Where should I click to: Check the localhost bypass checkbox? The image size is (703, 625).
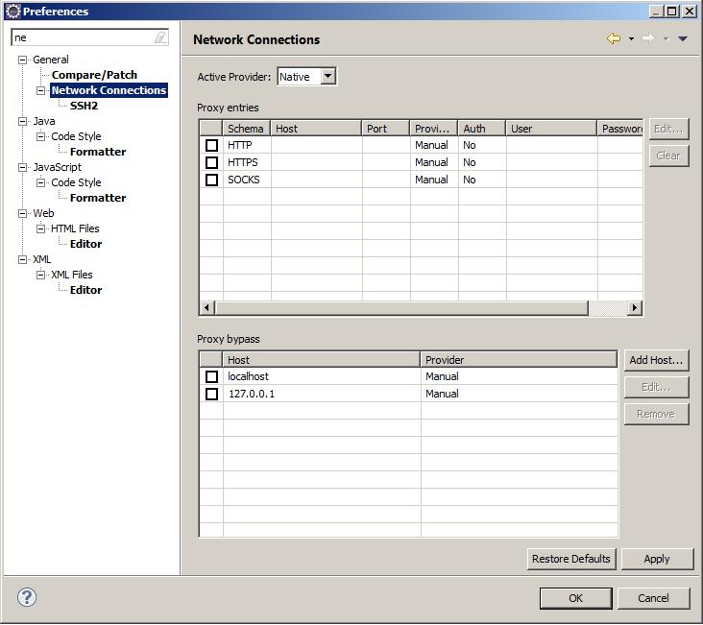click(x=212, y=377)
